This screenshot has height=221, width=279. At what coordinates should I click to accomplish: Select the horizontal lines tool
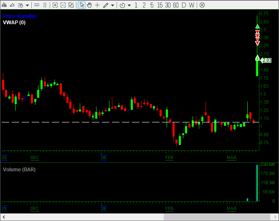(x=37, y=5)
